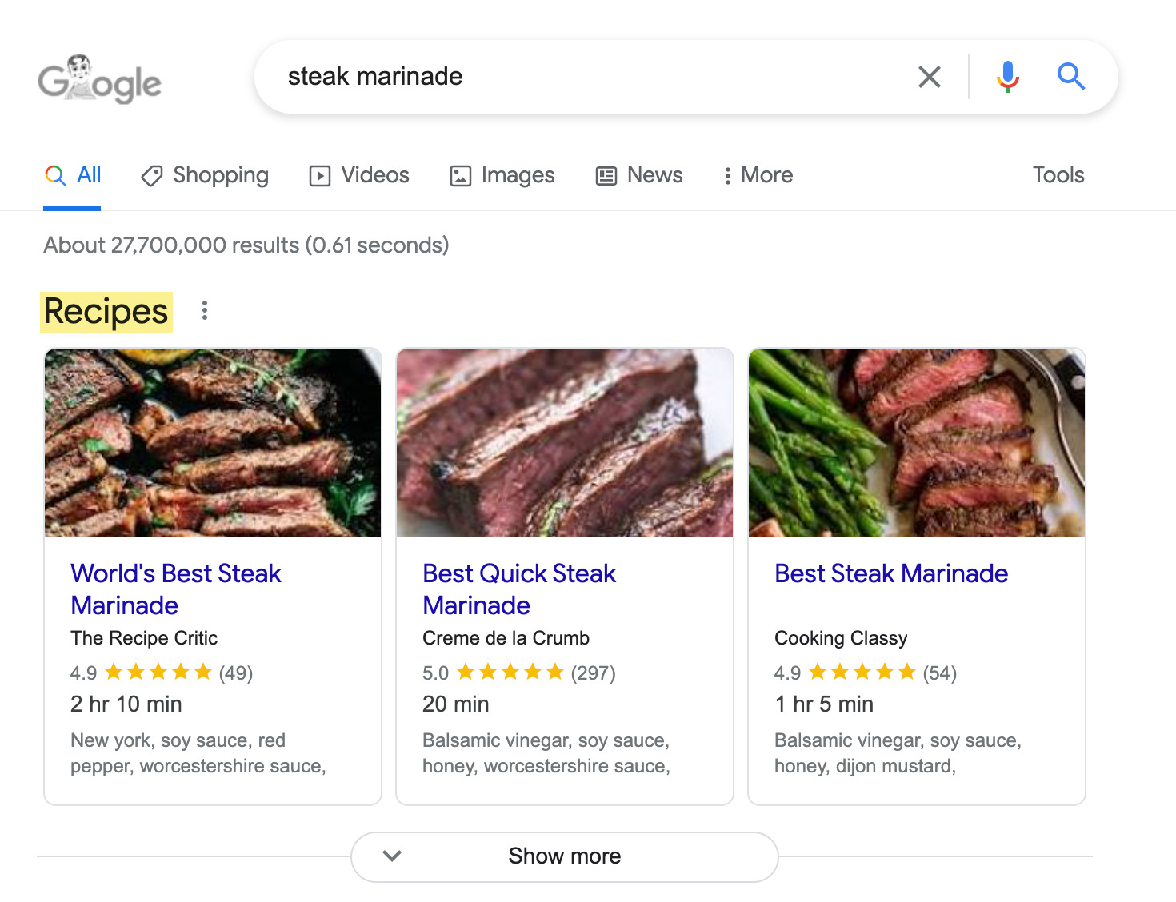Click Best Steak Marinade recipe title
This screenshot has height=902, width=1176.
[890, 573]
